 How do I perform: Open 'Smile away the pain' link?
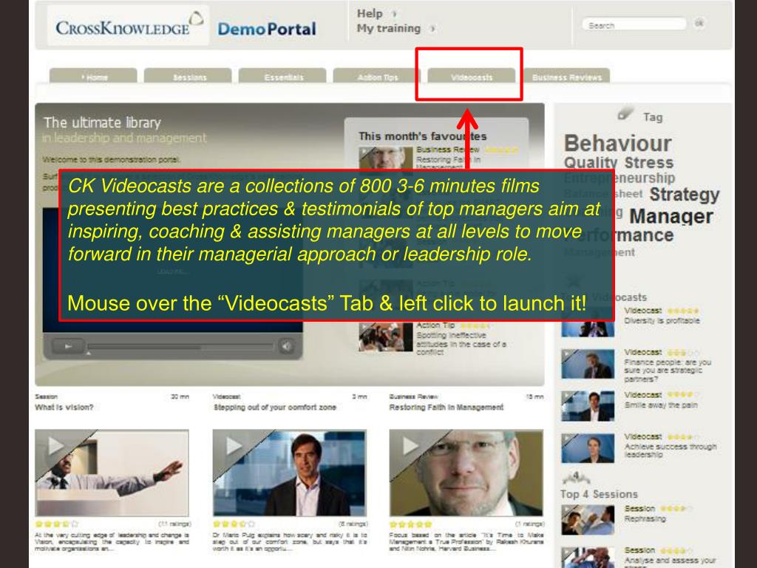point(661,405)
